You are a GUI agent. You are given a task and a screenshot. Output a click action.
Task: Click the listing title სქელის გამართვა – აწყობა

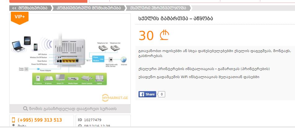[x=175, y=19]
